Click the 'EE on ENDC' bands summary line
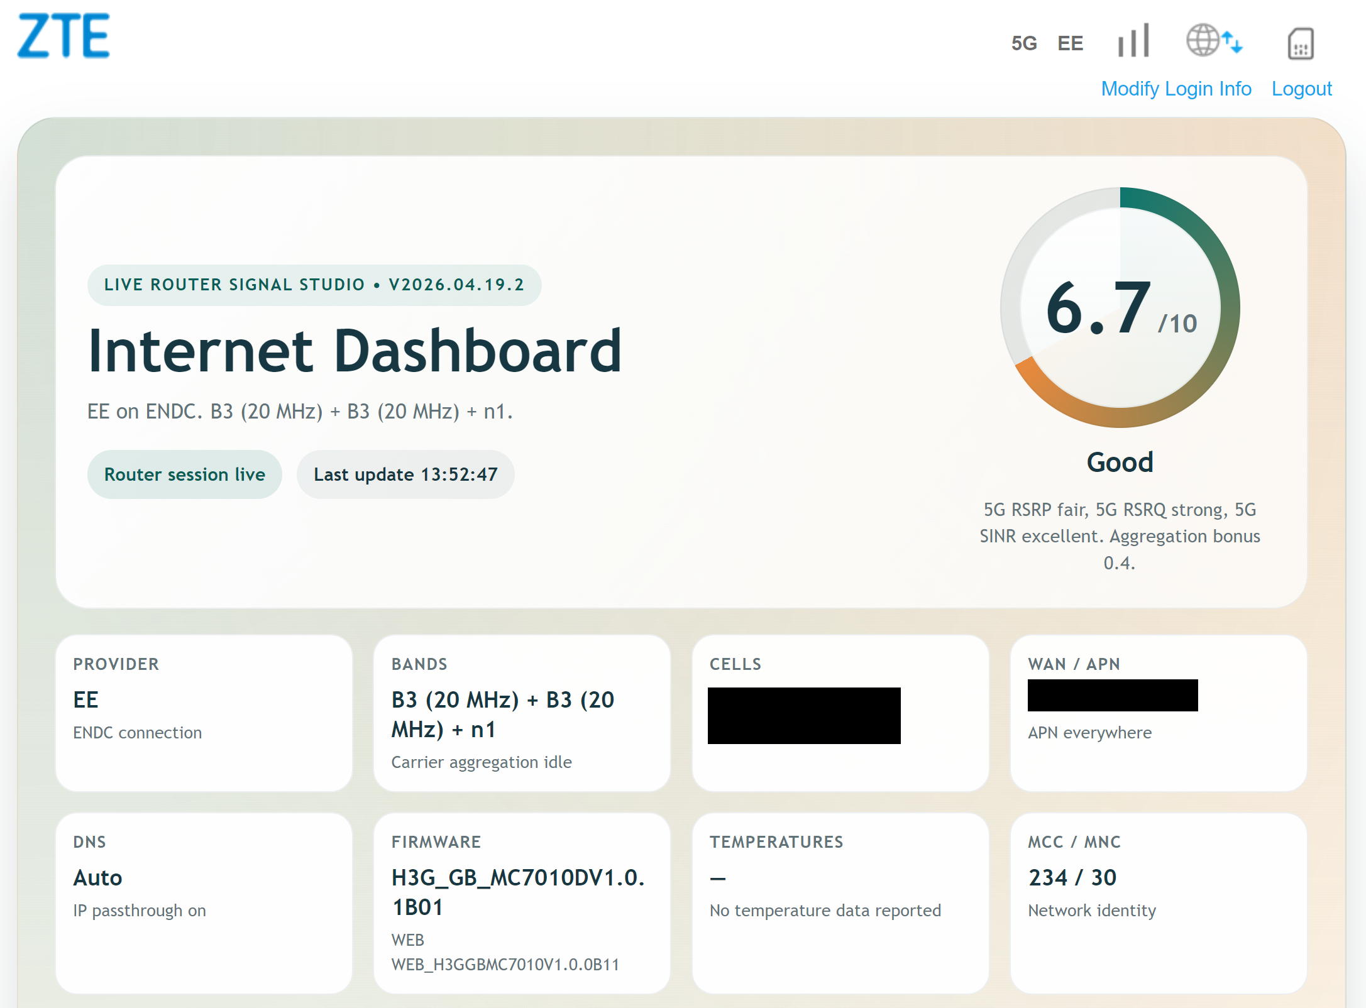Image resolution: width=1366 pixels, height=1008 pixels. (x=300, y=412)
